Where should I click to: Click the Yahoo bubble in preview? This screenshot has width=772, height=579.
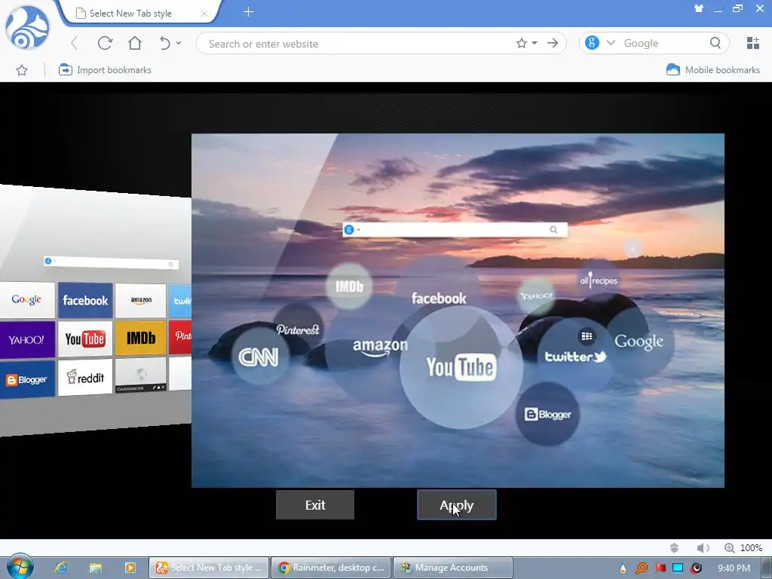(536, 296)
